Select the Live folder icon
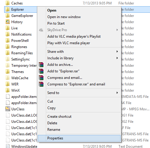The width and height of the screenshot is (150, 148). click(x=8, y=28)
